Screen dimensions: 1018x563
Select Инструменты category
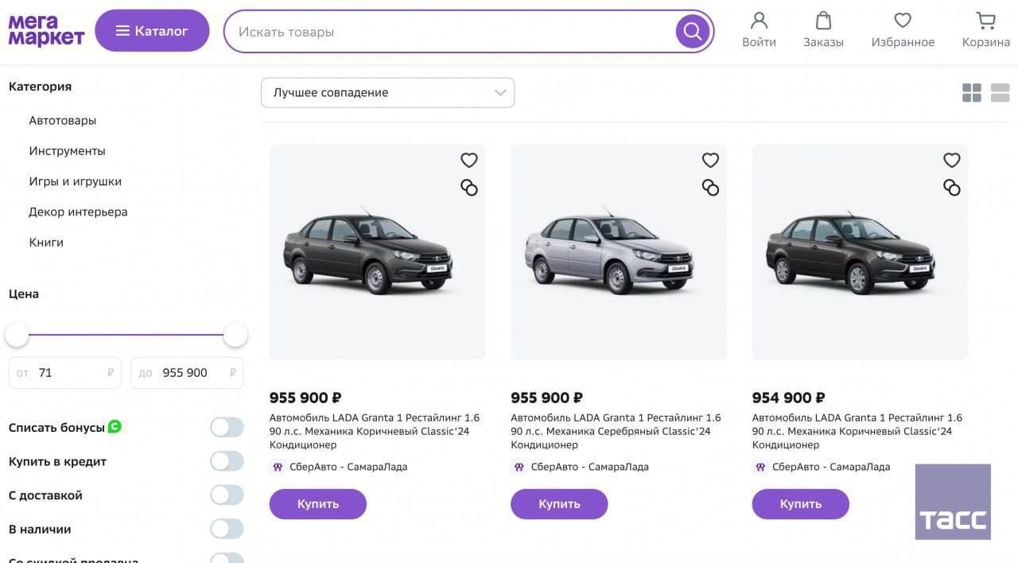[67, 151]
